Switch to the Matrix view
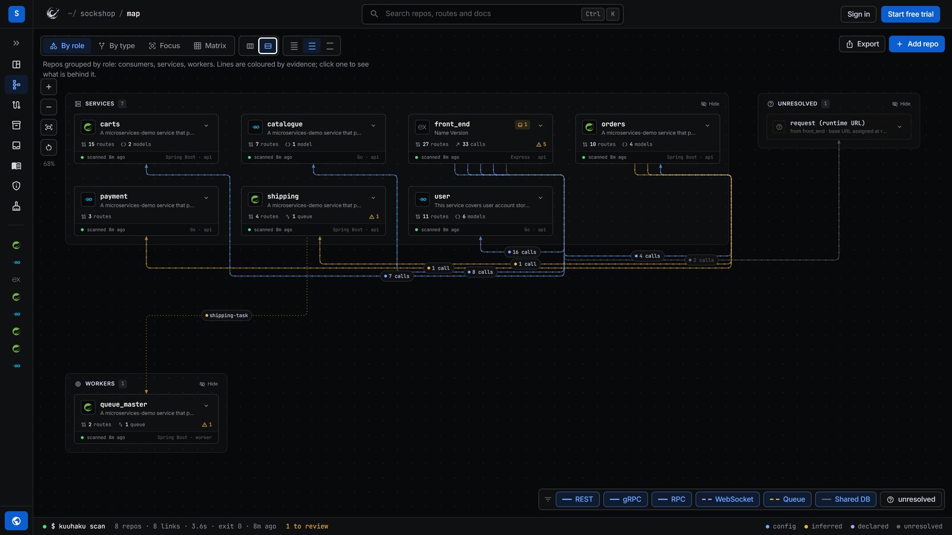This screenshot has height=535, width=952. point(210,46)
